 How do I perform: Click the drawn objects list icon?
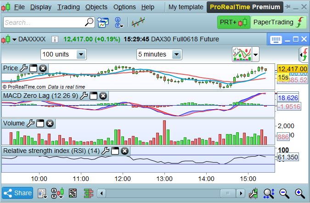click(73, 193)
